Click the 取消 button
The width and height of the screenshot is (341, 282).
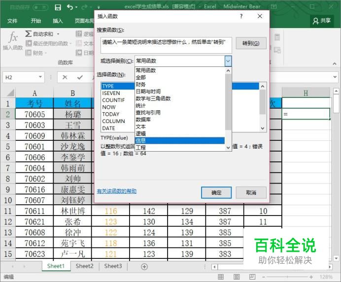[x=251, y=192]
